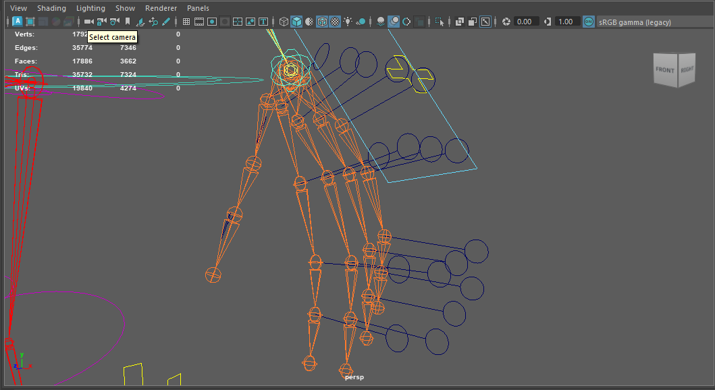Viewport: 715px width, 390px height.
Task: Enable the Film gate icon
Action: (199, 22)
